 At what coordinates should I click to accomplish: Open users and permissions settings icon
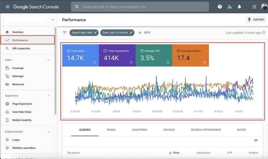(229, 7)
